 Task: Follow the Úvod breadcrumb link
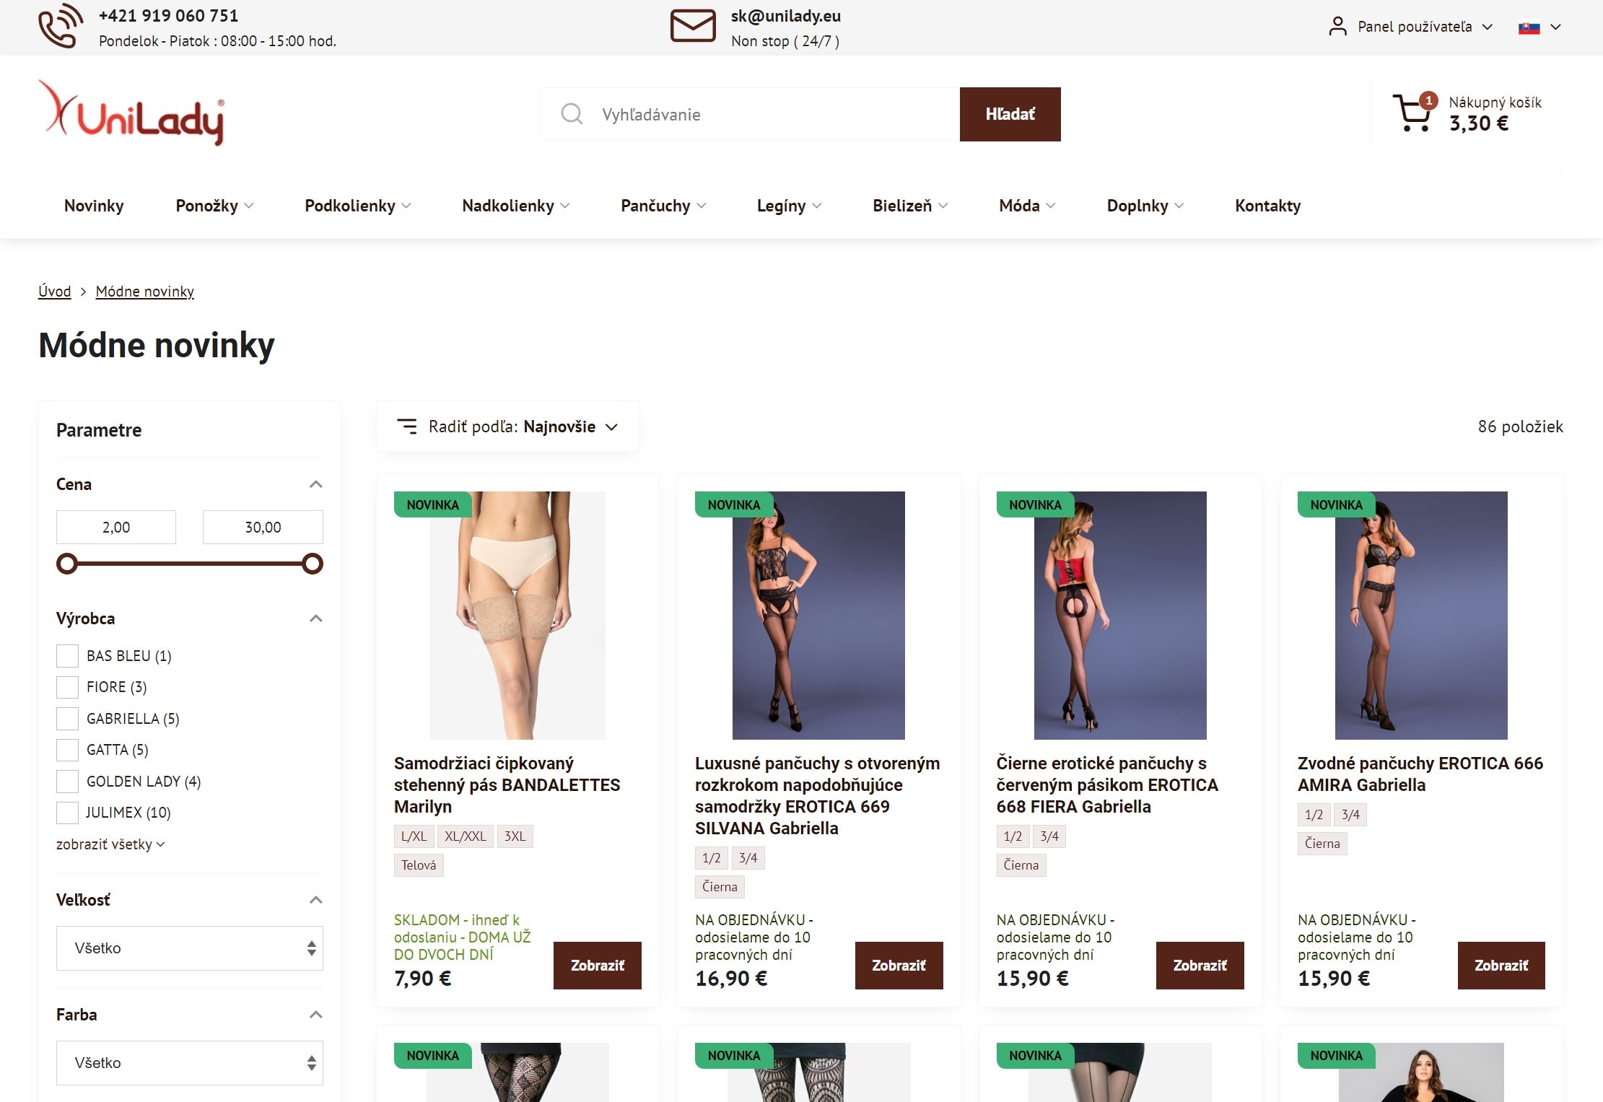click(55, 292)
